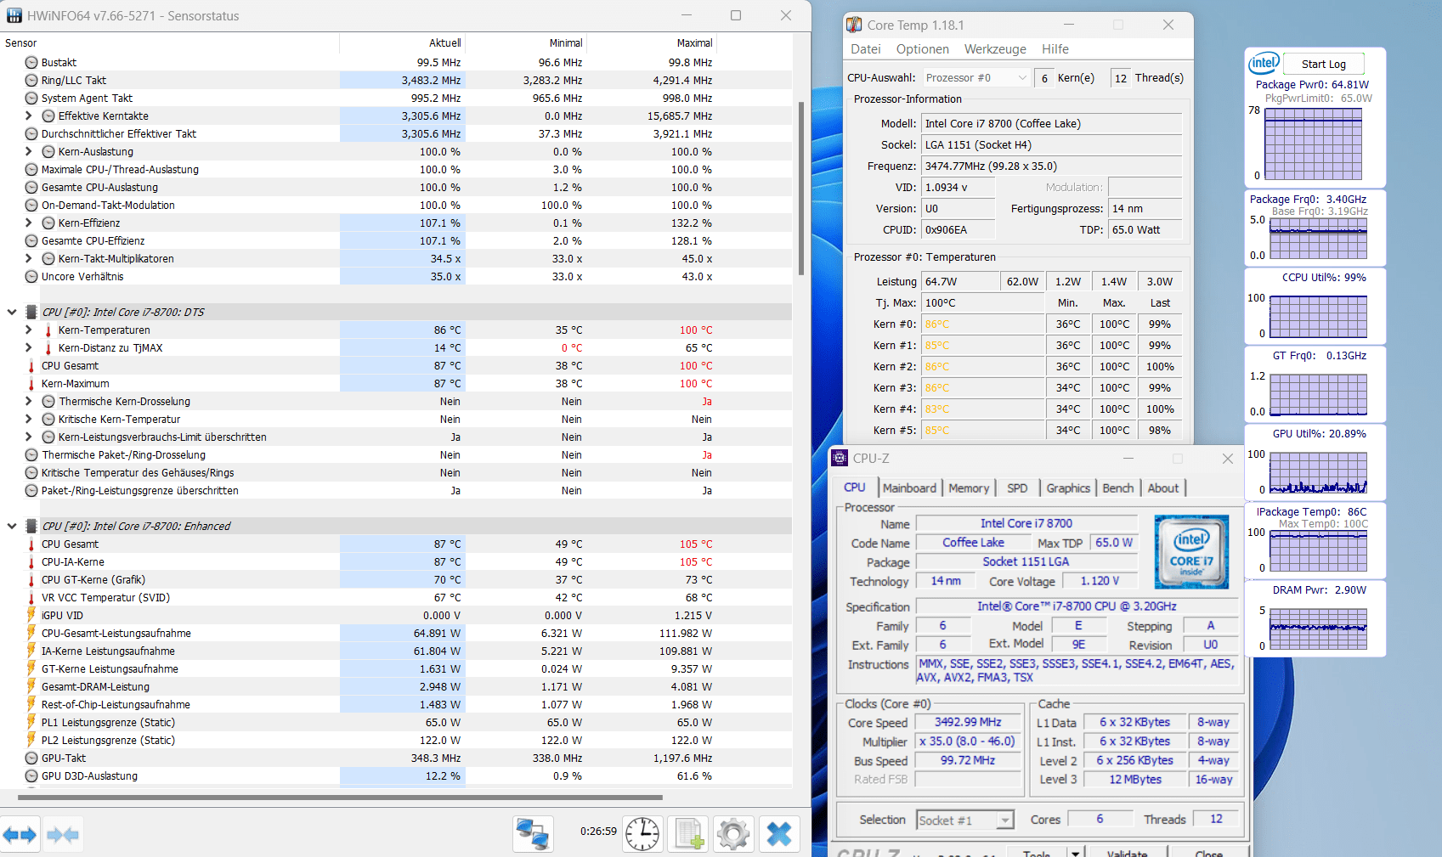Switch to CPU-Z Memory tab
This screenshot has width=1442, height=857.
969,488
